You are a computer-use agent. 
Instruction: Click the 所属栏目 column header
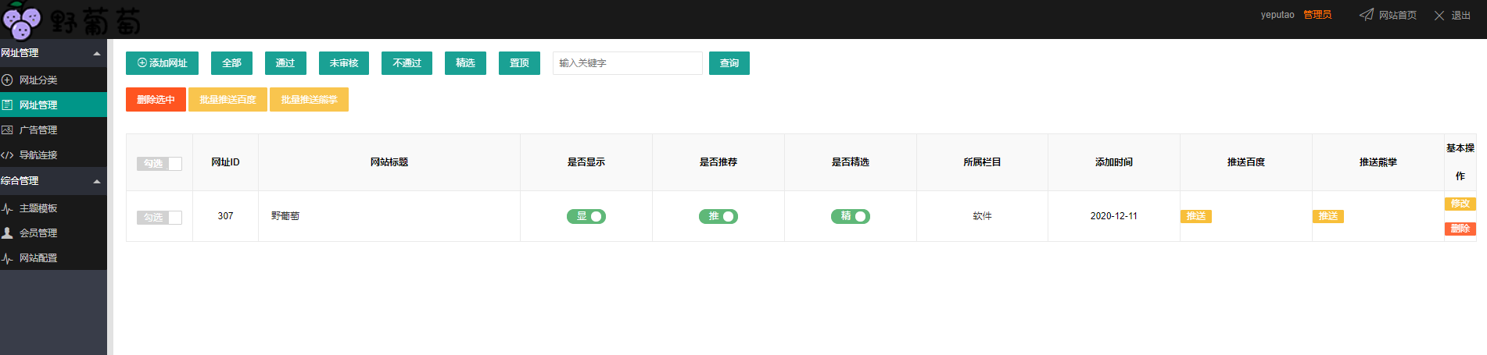coord(982,162)
